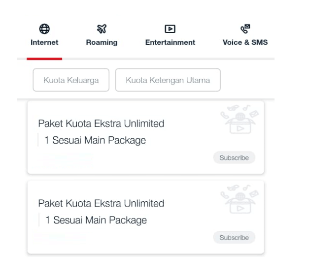Click the airplane icon for Roaming

click(102, 29)
